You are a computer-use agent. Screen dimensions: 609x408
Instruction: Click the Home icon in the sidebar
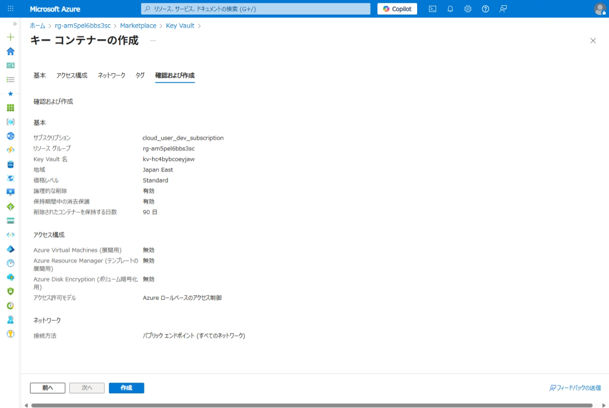coord(10,51)
